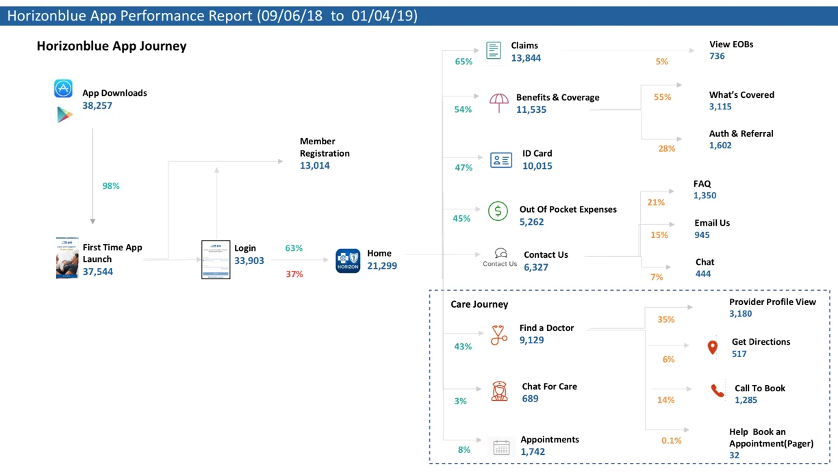
Task: Click the 47% ID Card percentage
Action: (x=464, y=168)
